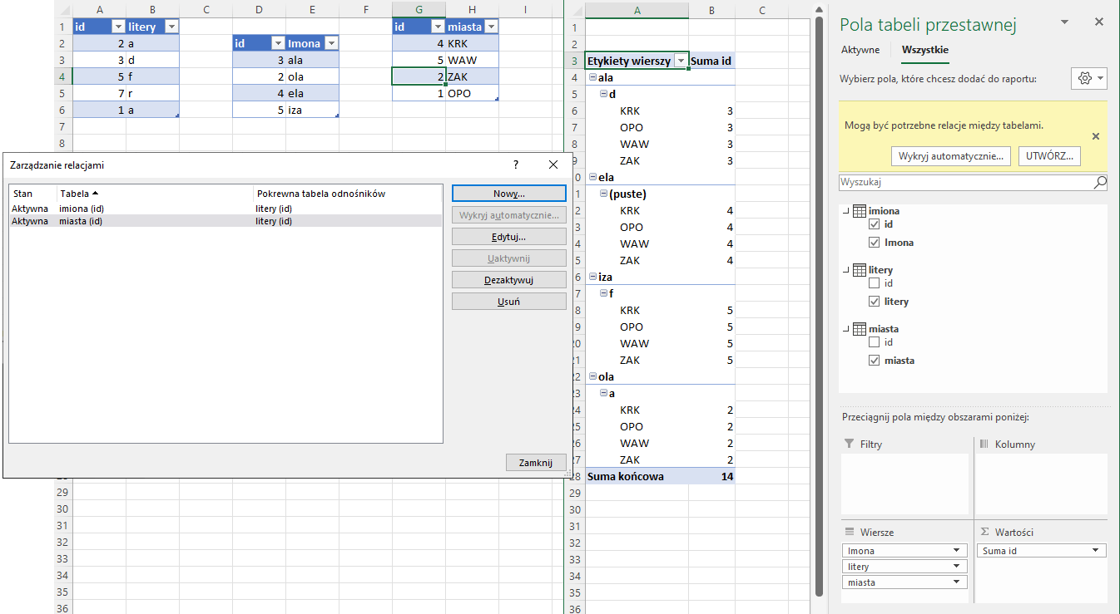
Task: Click the Wartości sigma icon
Action: [x=984, y=532]
